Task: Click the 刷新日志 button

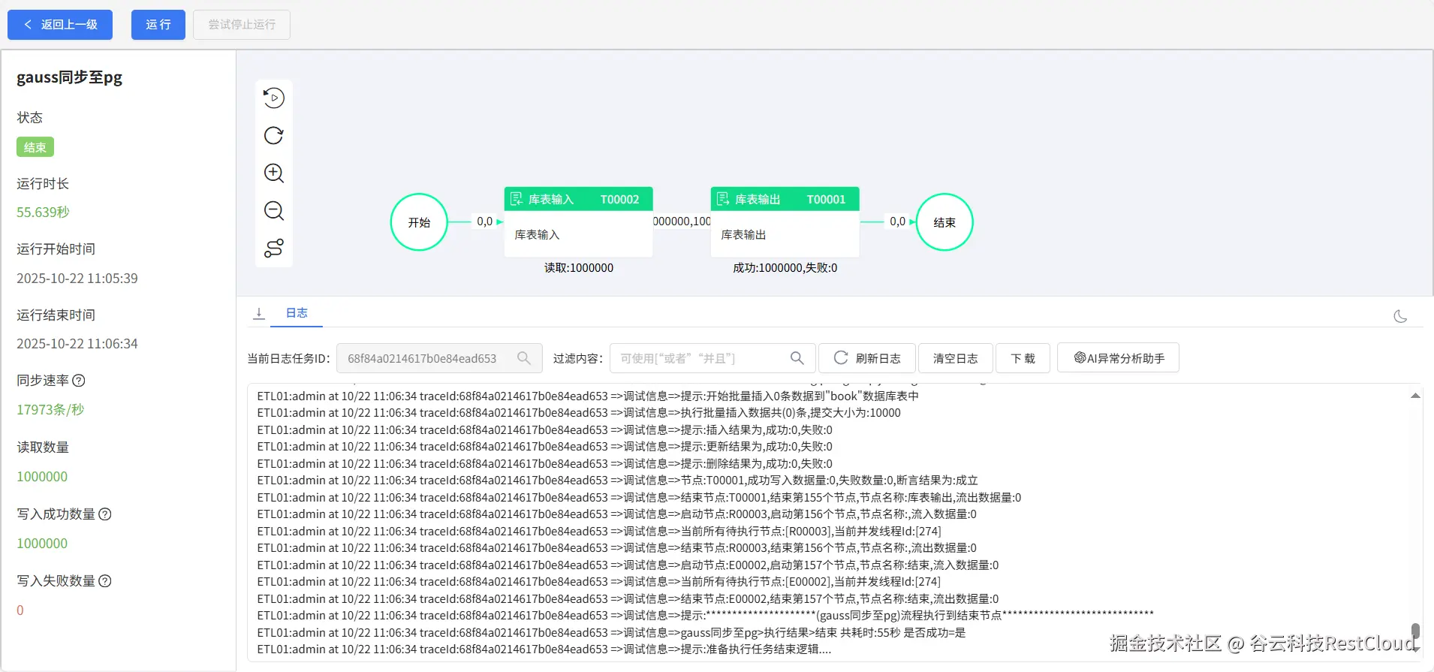Action: pyautogui.click(x=867, y=358)
